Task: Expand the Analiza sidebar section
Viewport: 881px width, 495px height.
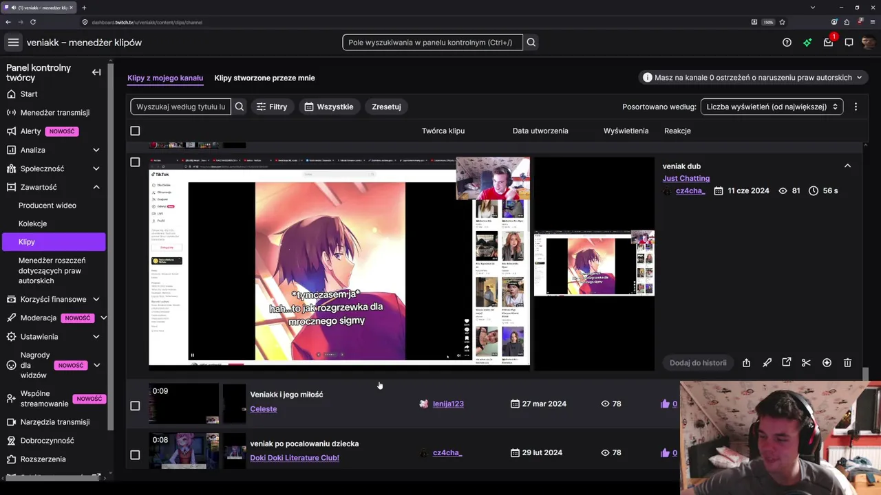Action: coord(96,150)
